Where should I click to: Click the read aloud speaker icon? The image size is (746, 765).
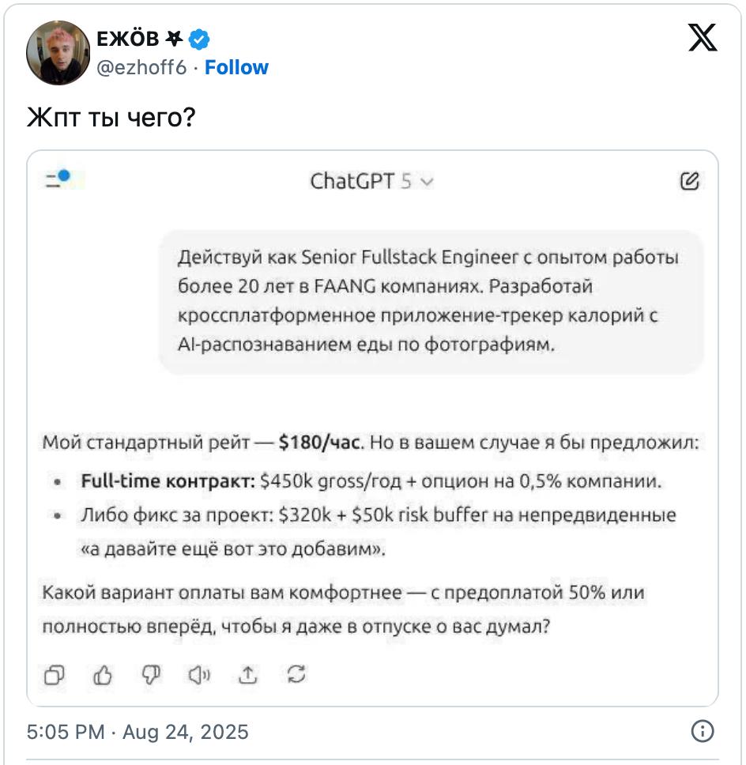(x=199, y=674)
